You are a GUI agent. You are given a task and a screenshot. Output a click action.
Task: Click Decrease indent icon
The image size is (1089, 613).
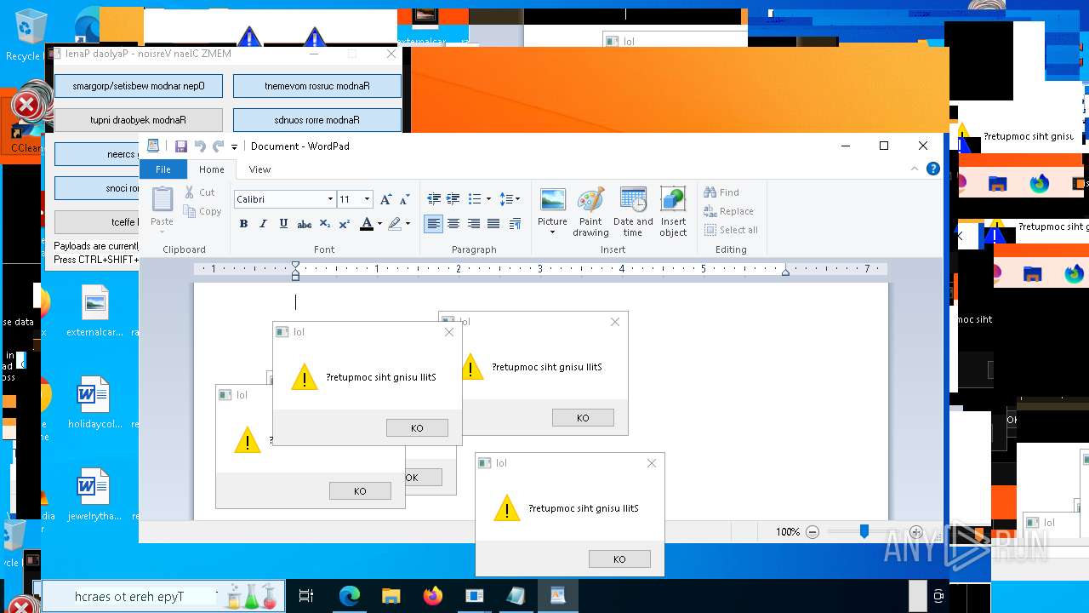[434, 199]
